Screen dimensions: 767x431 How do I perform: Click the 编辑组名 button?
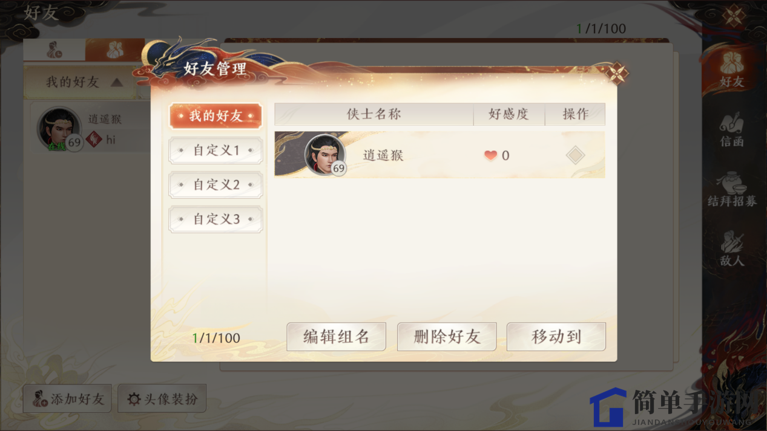coord(336,337)
